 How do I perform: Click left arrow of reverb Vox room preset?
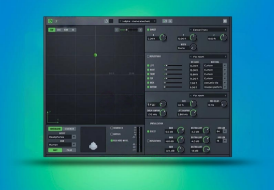[191, 96]
